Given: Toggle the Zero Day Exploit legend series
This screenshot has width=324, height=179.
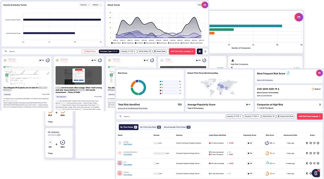Looking at the screenshot, I should [x=197, y=43].
